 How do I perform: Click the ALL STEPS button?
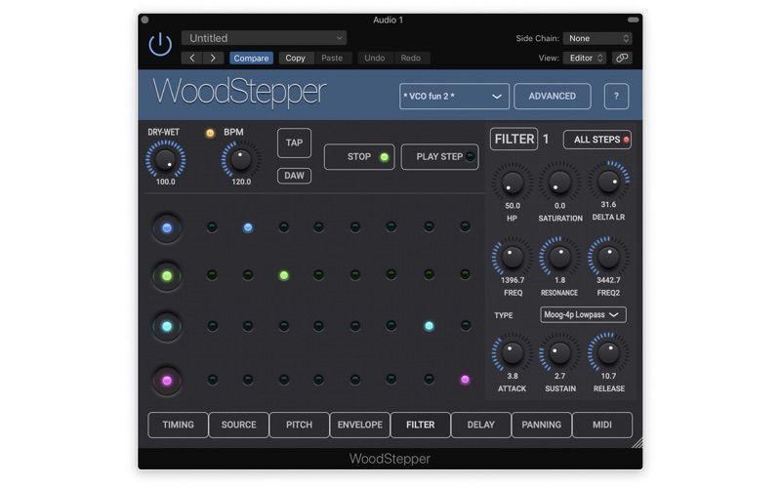597,140
